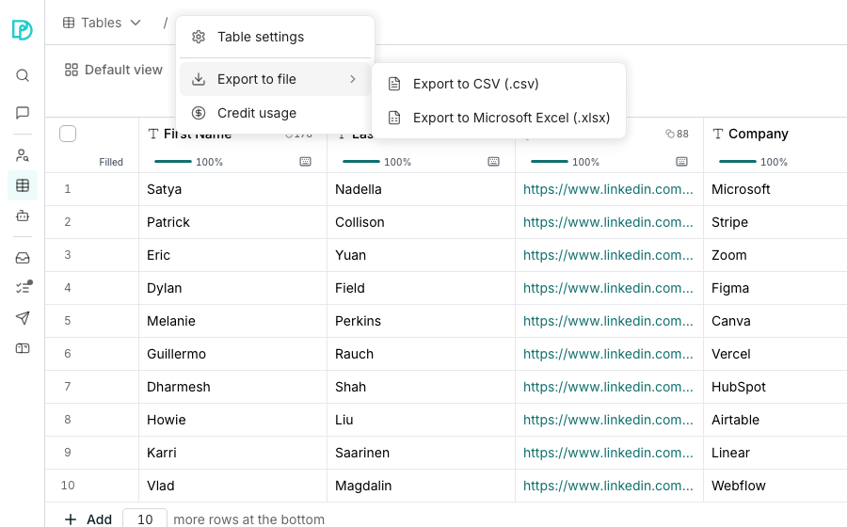Open the task checklist sidebar icon
This screenshot has height=527, width=847.
click(24, 287)
